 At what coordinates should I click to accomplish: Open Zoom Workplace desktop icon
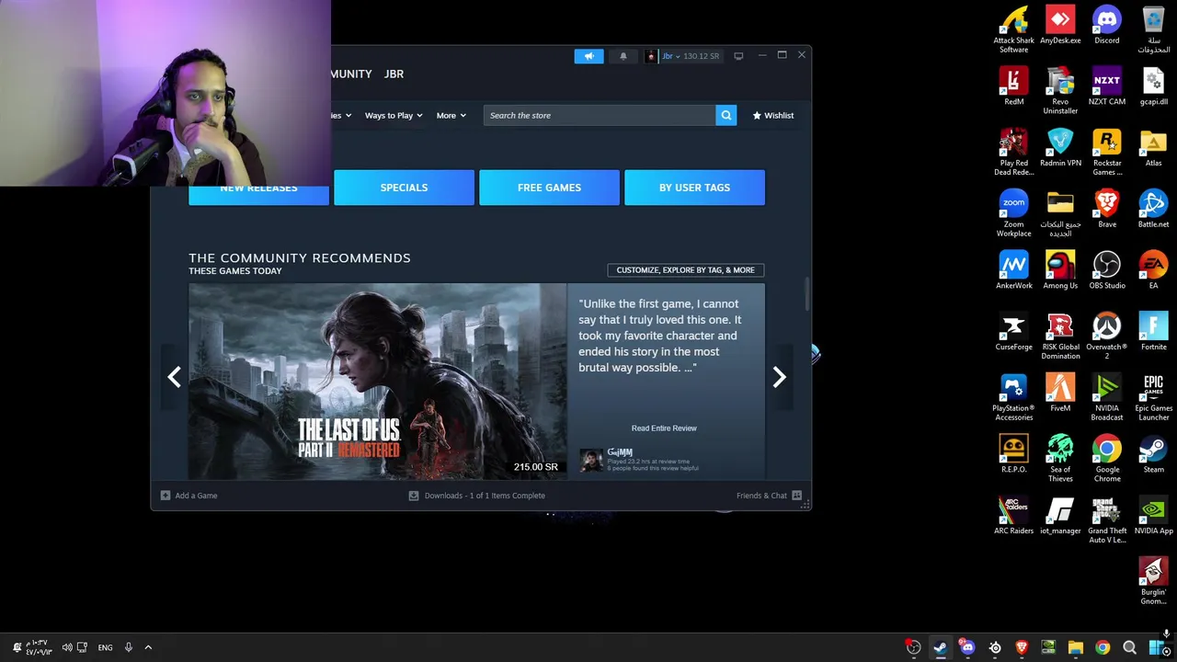coord(1013,213)
